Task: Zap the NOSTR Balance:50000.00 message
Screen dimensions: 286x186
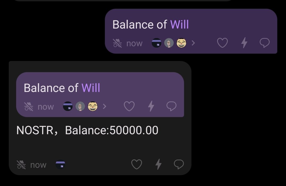Action: point(159,164)
